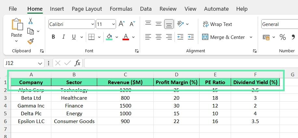
Task: Click Decrease Indent icon
Action: click(x=180, y=37)
